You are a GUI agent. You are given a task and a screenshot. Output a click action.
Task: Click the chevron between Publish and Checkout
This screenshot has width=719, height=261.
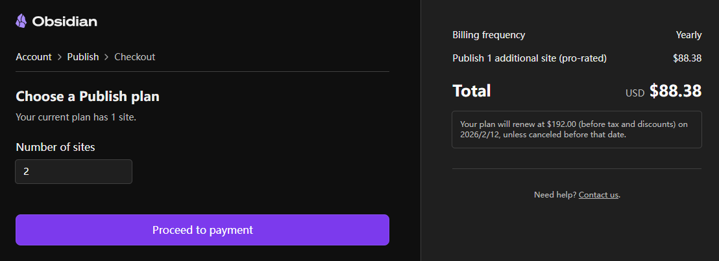coord(107,57)
